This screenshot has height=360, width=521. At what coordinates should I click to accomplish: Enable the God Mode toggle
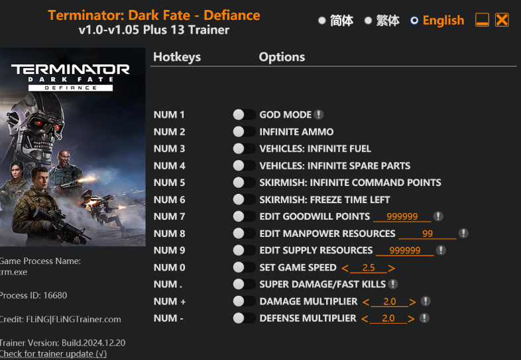pos(244,114)
